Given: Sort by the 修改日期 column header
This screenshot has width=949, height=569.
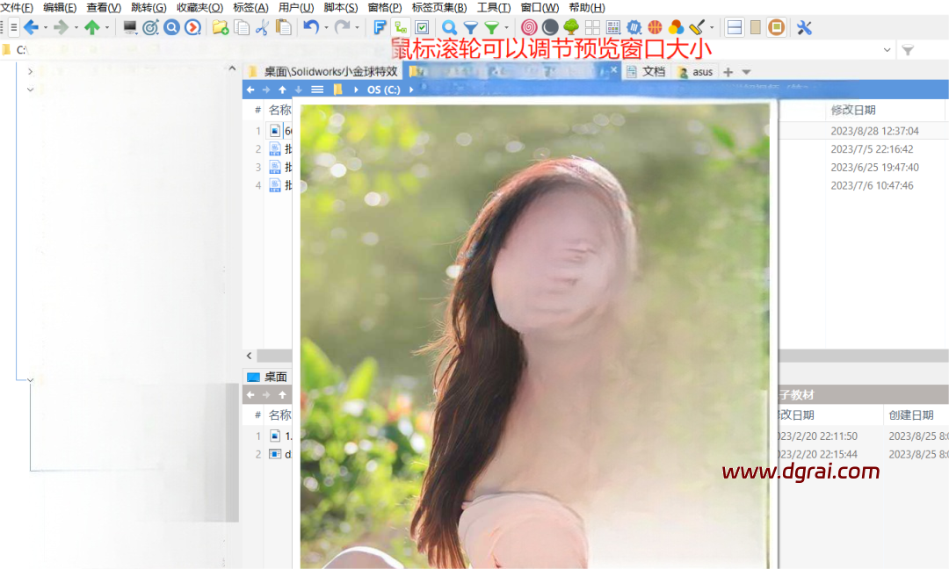Looking at the screenshot, I should coord(852,110).
